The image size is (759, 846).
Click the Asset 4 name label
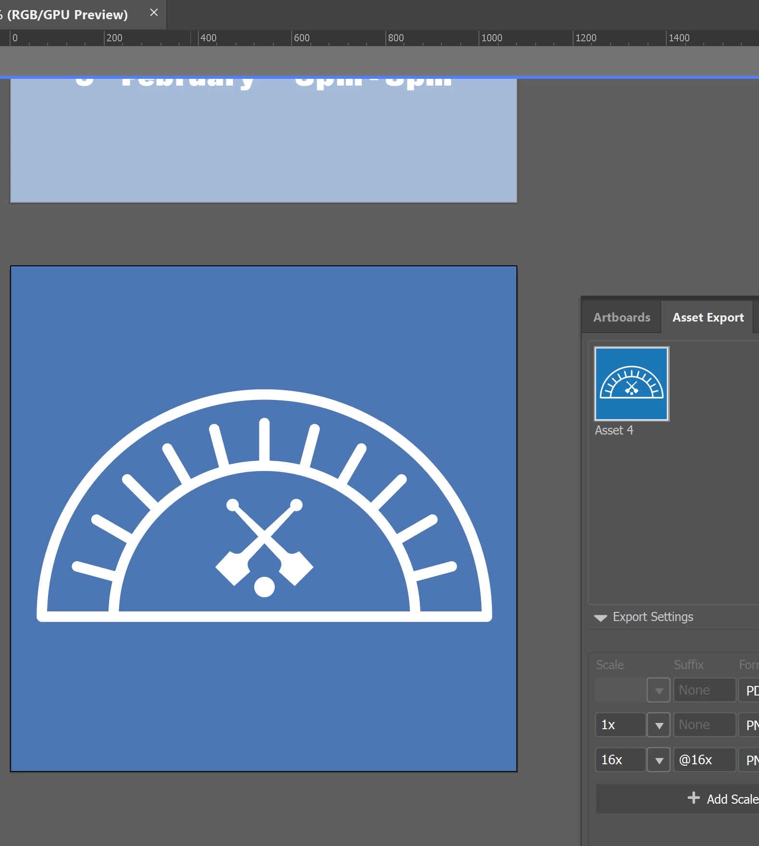(x=614, y=430)
